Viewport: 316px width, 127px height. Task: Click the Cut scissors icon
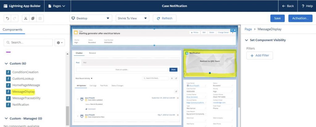(x=26, y=18)
